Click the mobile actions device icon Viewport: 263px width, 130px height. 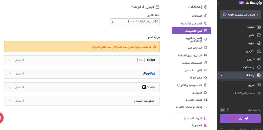(206, 48)
